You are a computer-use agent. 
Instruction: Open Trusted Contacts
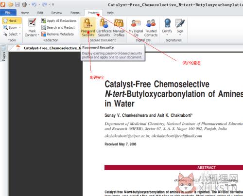click(151, 28)
